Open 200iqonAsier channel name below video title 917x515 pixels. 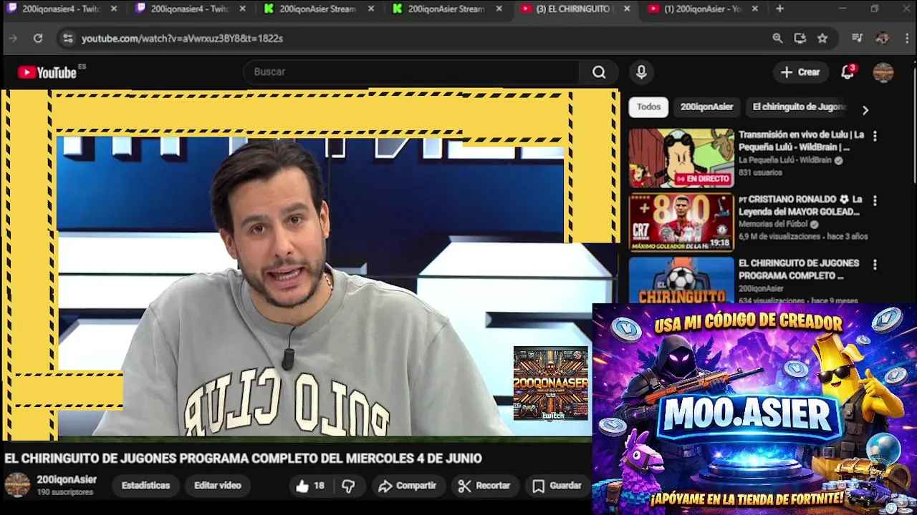67,480
